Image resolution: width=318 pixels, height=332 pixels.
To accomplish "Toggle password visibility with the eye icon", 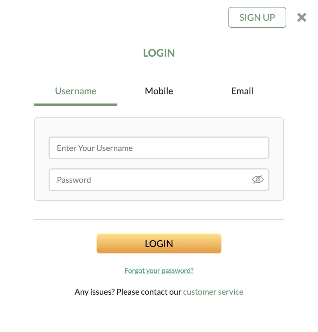I will tap(258, 180).
